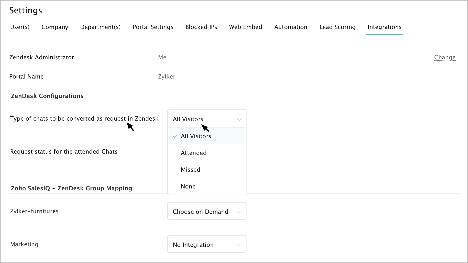The image size is (468, 263).
Task: Click the Zylker-furnitures department label
Action: pyautogui.click(x=34, y=211)
